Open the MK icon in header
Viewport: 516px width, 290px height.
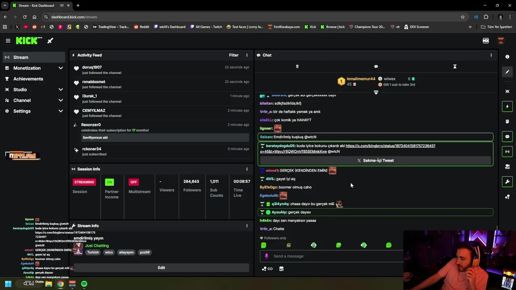486,41
